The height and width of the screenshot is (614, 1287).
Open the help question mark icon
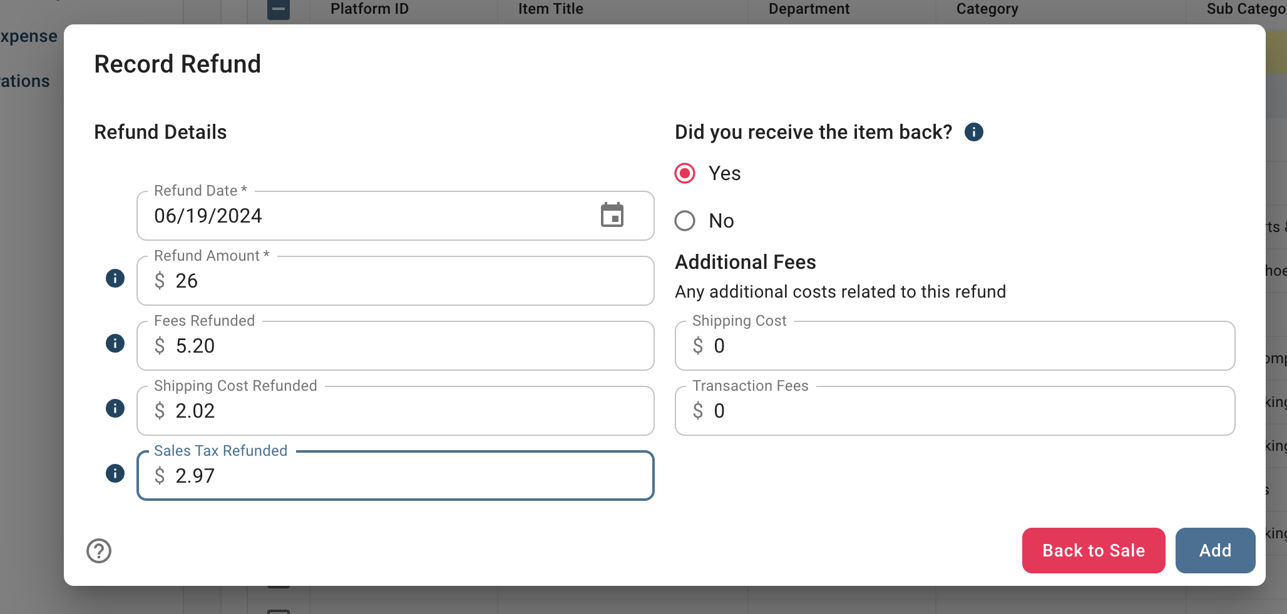coord(99,551)
